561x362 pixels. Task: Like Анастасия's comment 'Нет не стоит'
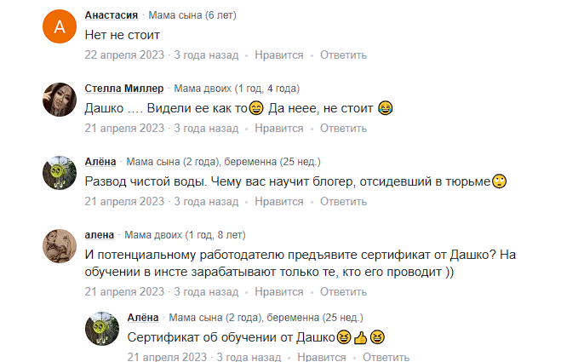pos(279,55)
